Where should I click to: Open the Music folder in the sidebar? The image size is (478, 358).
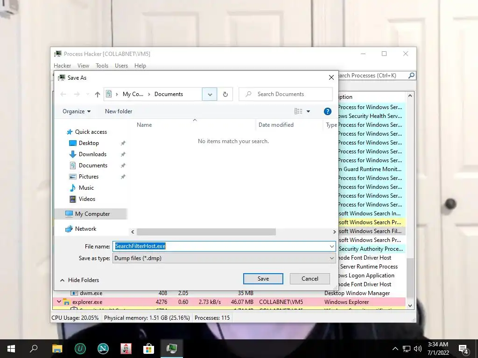(86, 188)
